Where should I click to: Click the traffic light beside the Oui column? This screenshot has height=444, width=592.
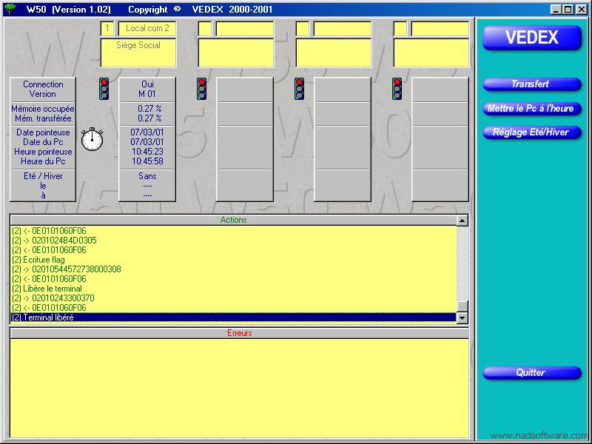(104, 89)
